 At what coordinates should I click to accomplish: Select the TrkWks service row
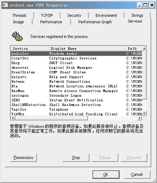[x=77, y=114]
